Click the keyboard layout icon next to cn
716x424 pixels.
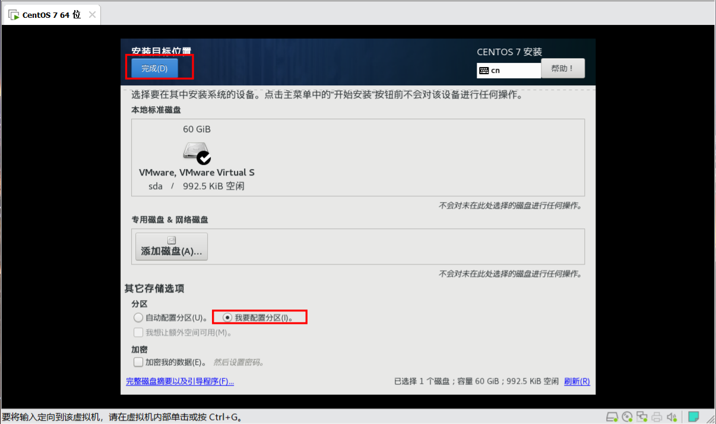point(484,70)
